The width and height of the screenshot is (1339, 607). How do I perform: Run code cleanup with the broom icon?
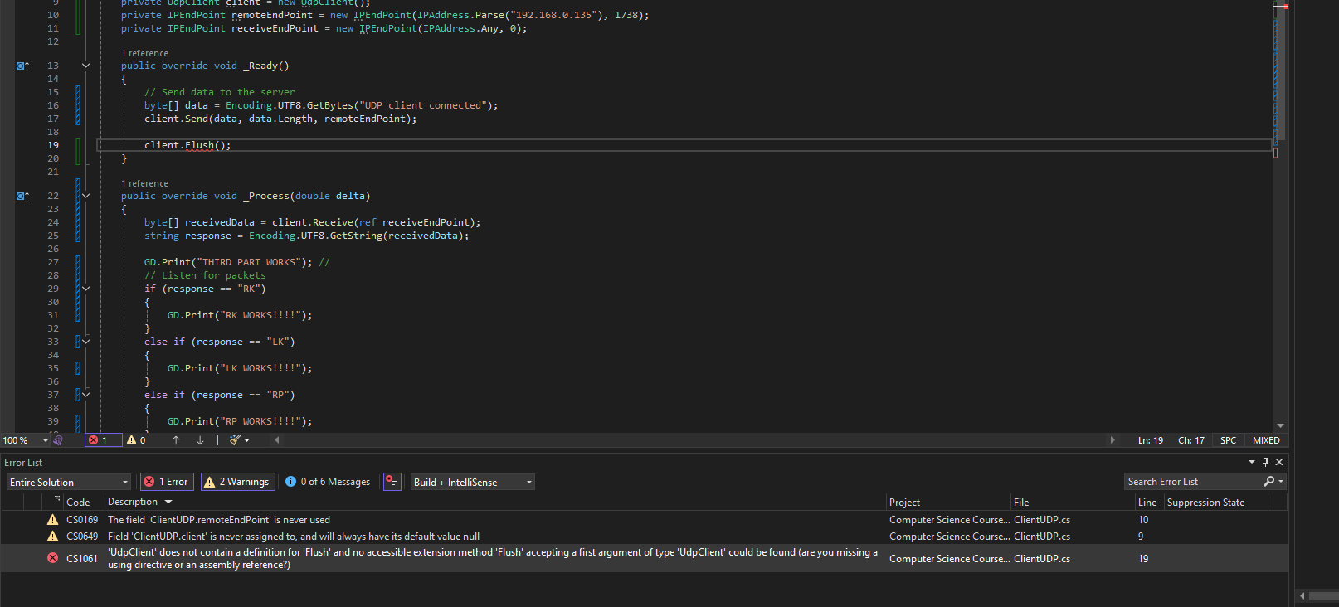[x=235, y=440]
